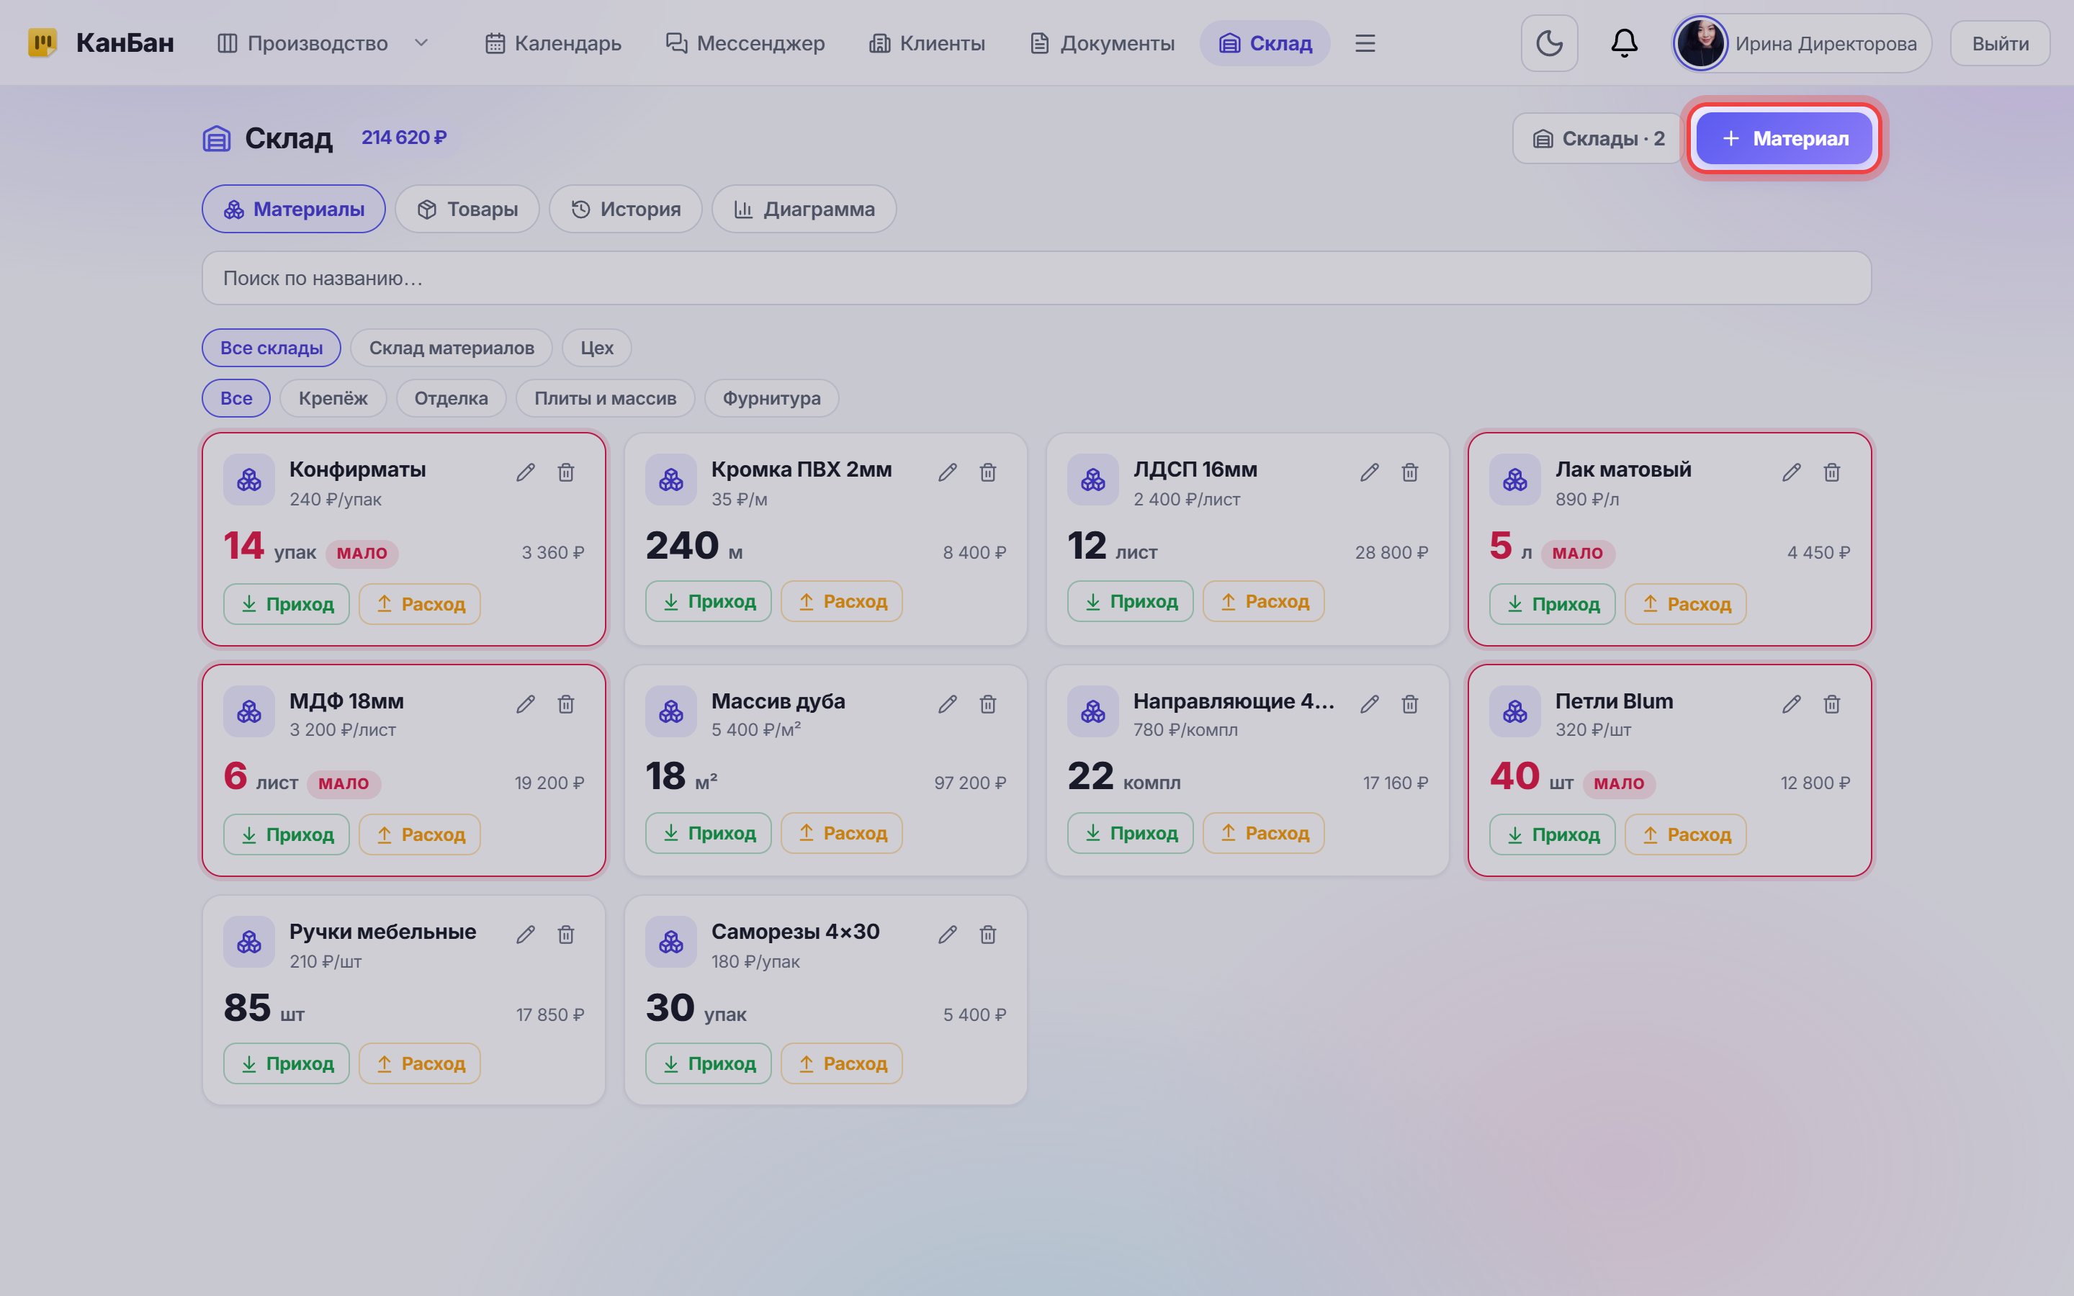The width and height of the screenshot is (2074, 1296).
Task: Delete Саморезы 4×30 using the trash icon
Action: (987, 935)
